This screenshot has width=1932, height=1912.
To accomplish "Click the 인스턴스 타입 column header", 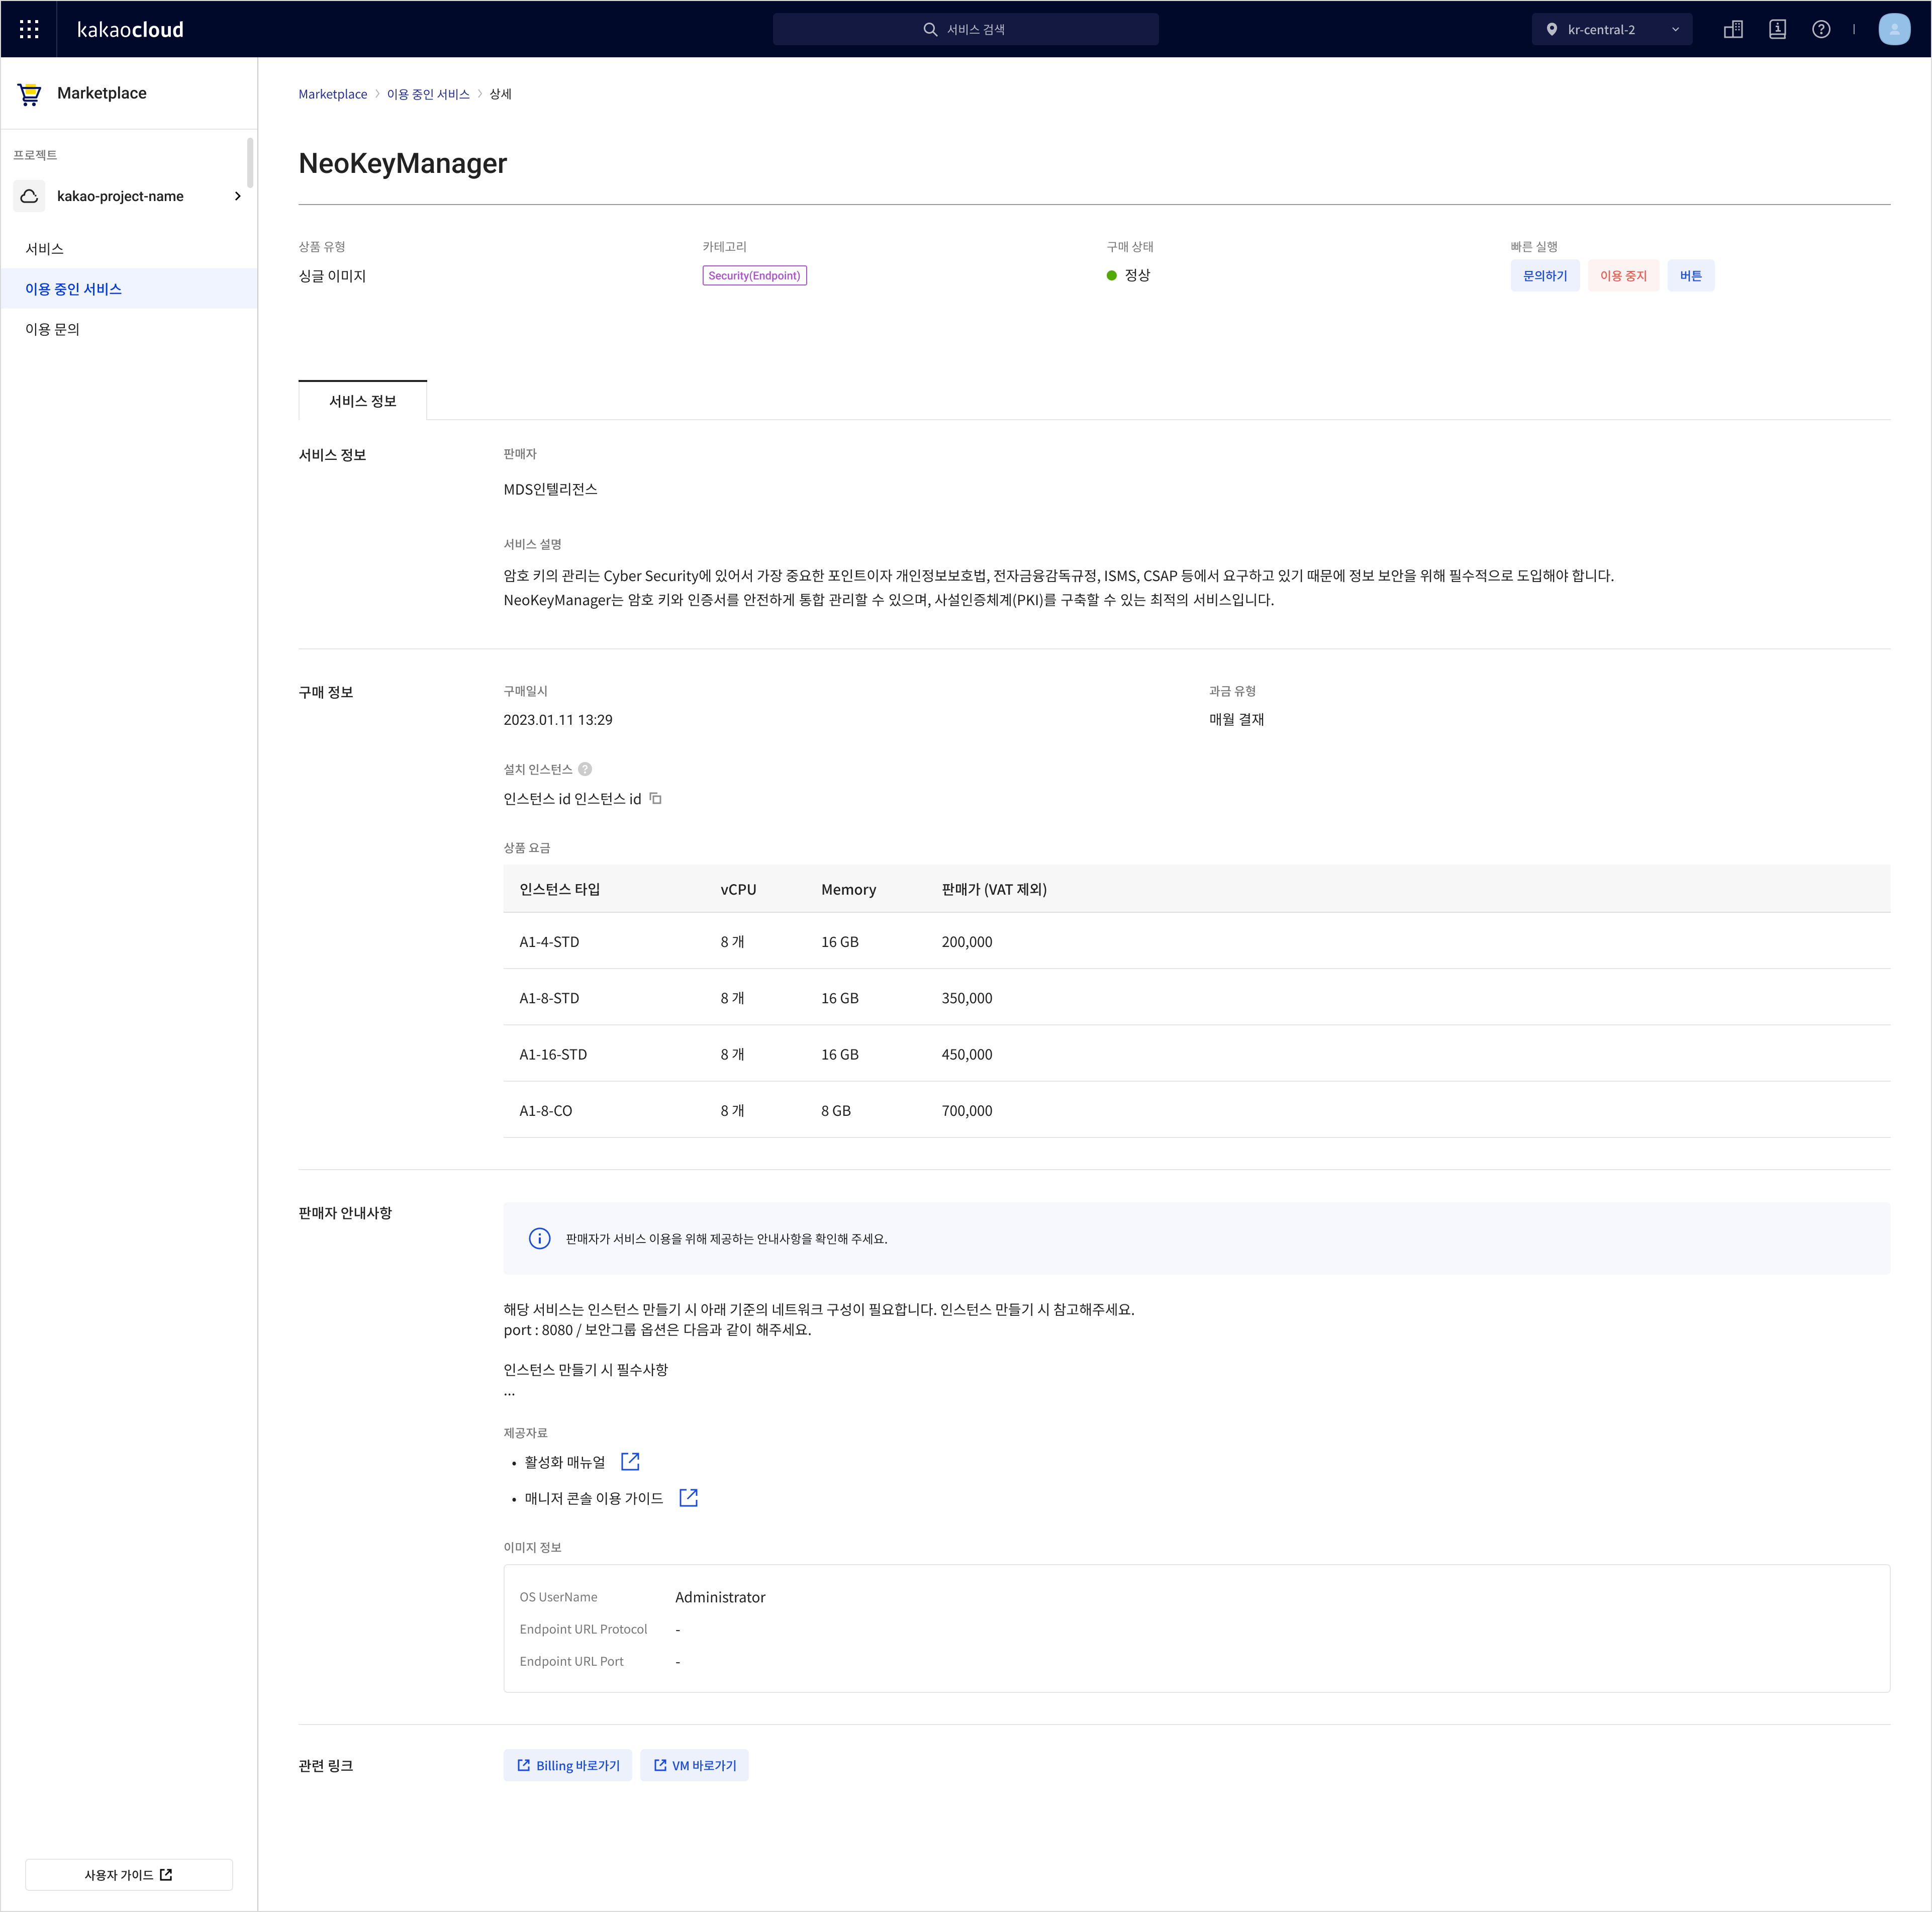I will pyautogui.click(x=559, y=889).
